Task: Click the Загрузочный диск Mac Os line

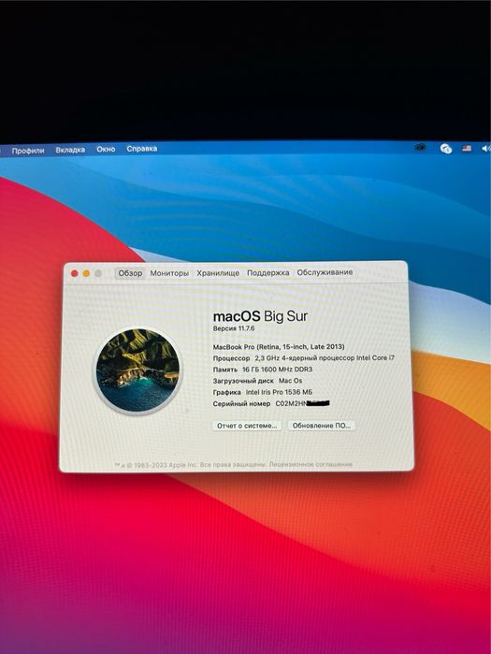Action: pyautogui.click(x=257, y=381)
